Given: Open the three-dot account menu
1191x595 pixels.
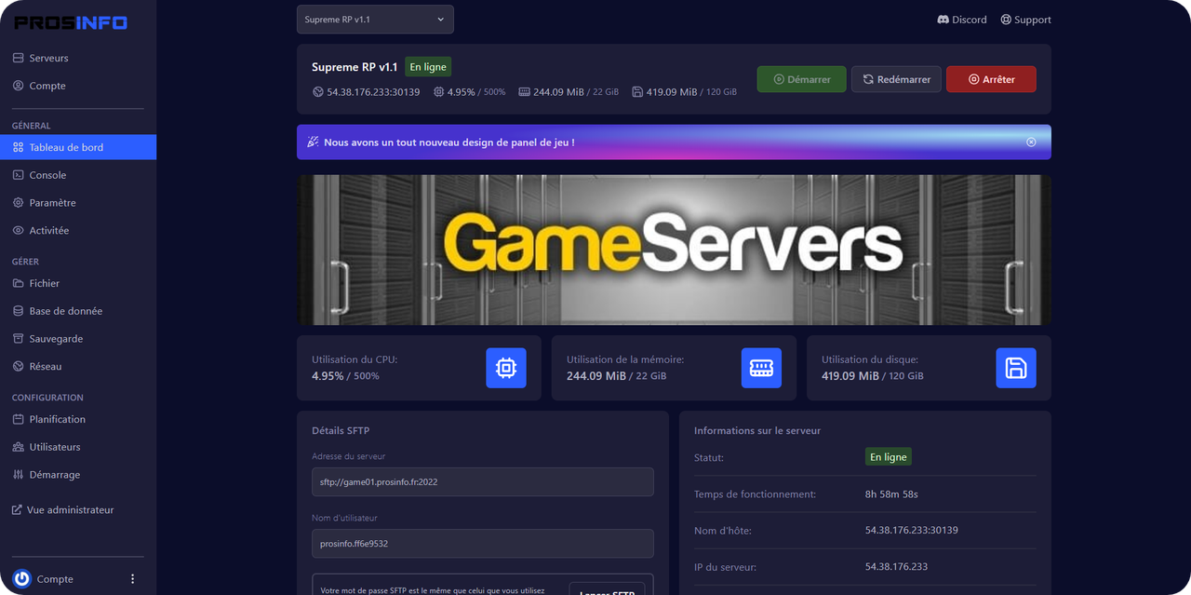Looking at the screenshot, I should (132, 578).
